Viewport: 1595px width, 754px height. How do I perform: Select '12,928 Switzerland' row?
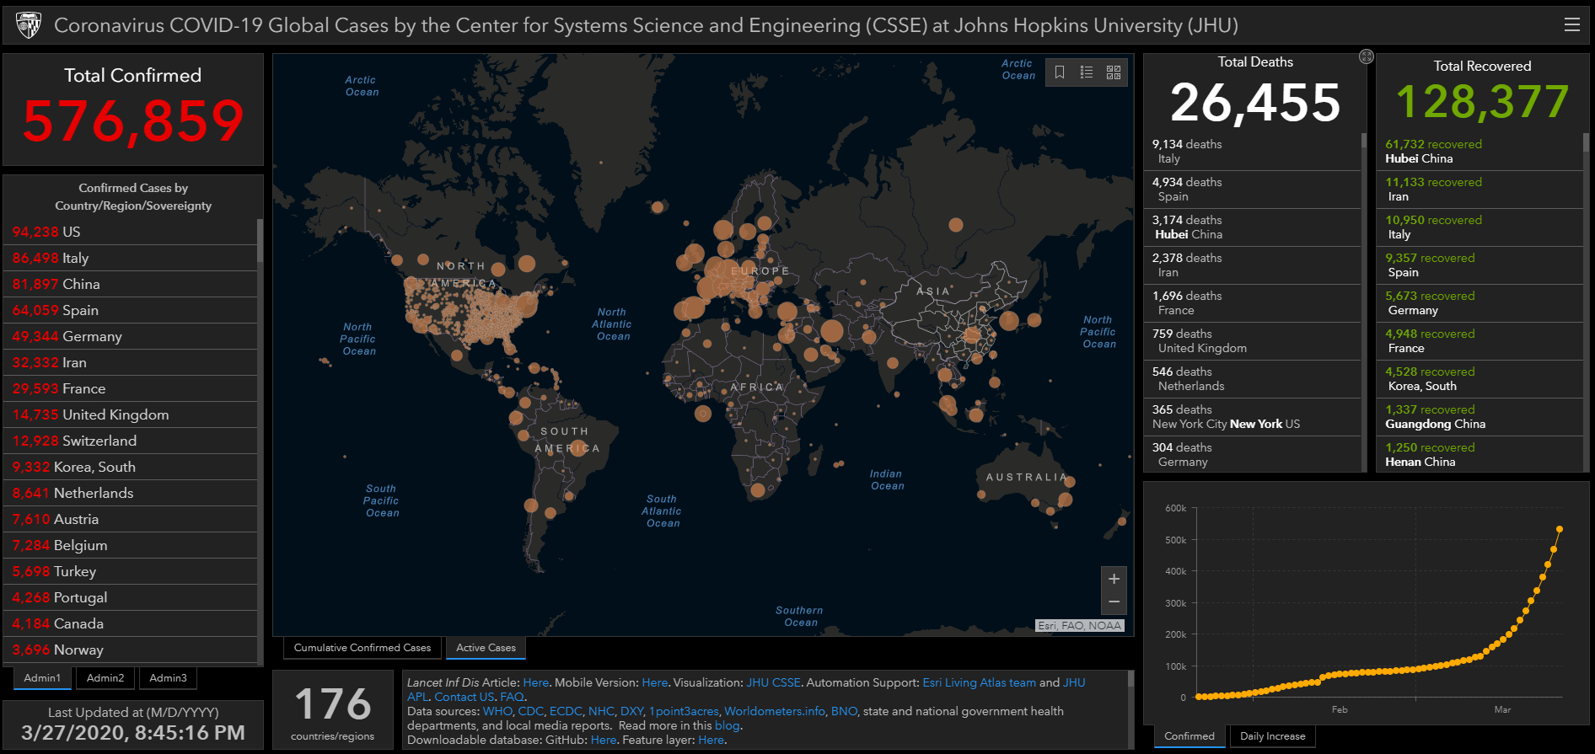tap(131, 441)
